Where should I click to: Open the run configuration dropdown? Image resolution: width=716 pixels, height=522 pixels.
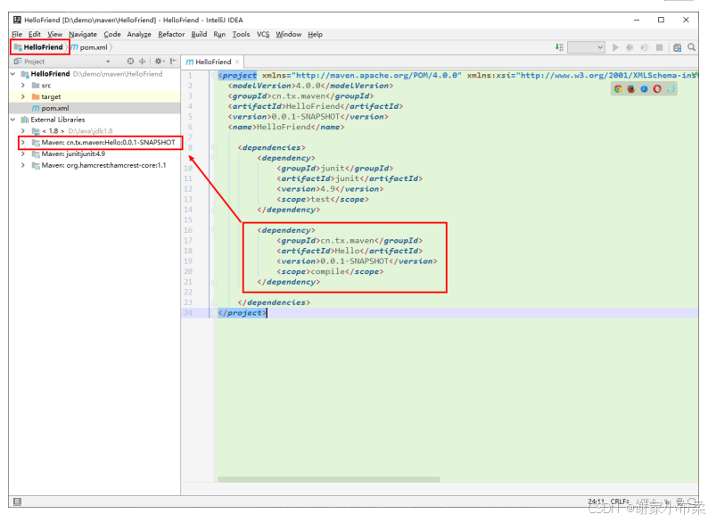[587, 47]
